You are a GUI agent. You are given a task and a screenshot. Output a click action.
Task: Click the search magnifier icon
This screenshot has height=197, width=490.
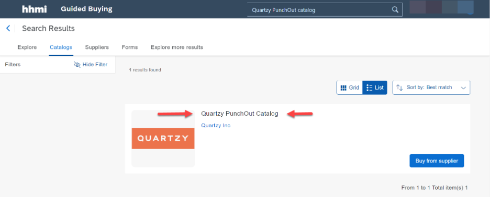click(395, 10)
